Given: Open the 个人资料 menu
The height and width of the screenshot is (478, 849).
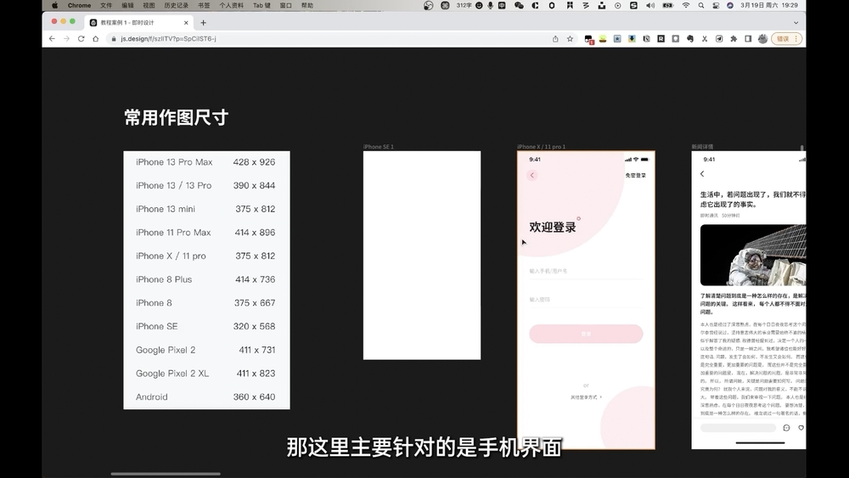Looking at the screenshot, I should [x=231, y=5].
